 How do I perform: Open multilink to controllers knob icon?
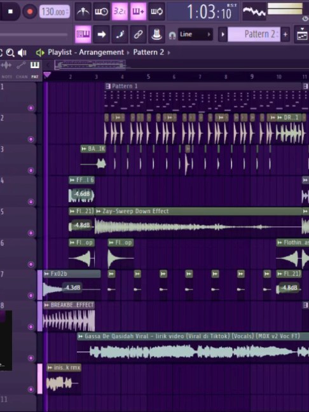click(x=156, y=34)
